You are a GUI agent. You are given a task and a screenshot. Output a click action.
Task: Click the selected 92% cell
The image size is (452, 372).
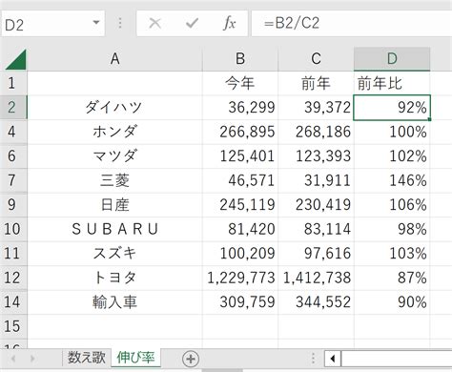[392, 108]
